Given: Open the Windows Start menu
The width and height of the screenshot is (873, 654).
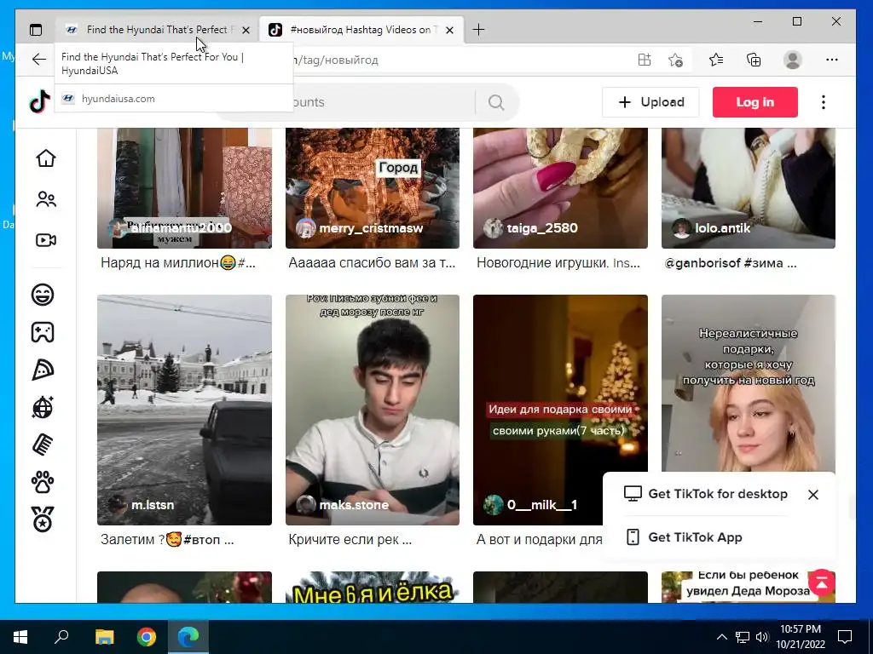Looking at the screenshot, I should click(20, 637).
